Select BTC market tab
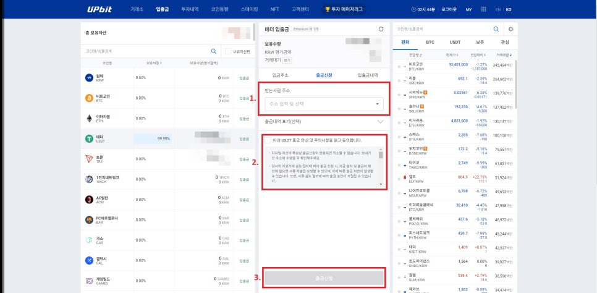Viewport: 597px width, 293px height. pos(430,42)
